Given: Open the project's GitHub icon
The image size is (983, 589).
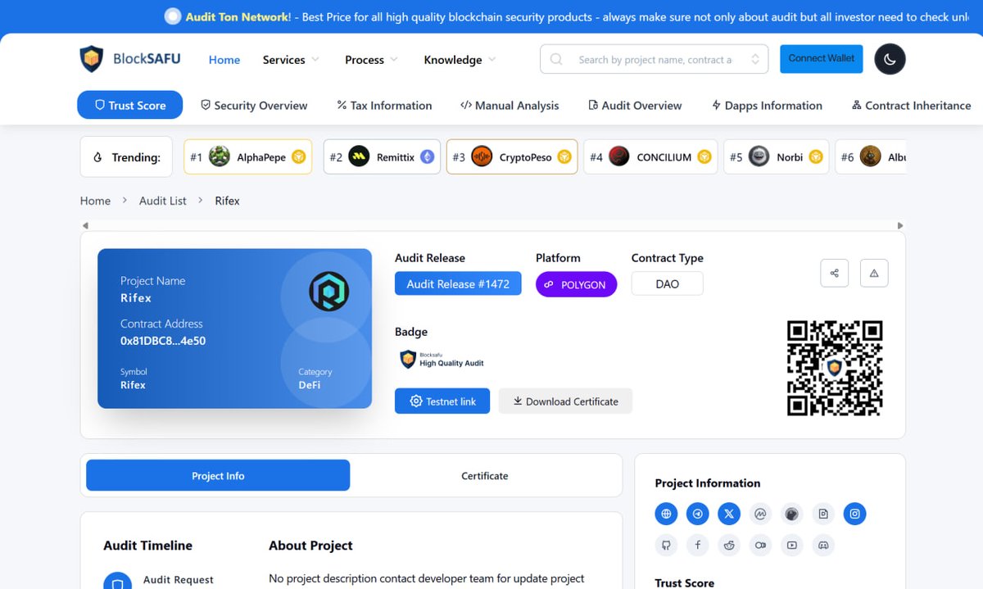Looking at the screenshot, I should point(666,544).
